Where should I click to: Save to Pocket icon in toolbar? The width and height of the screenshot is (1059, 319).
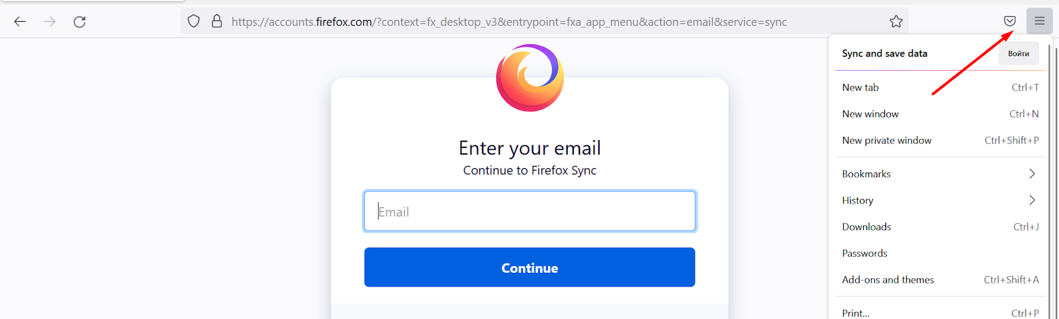tap(1009, 21)
